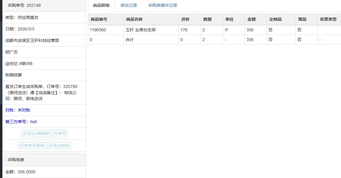Click the 金额 column header
Screen dimensions: 341x178
(x=252, y=19)
